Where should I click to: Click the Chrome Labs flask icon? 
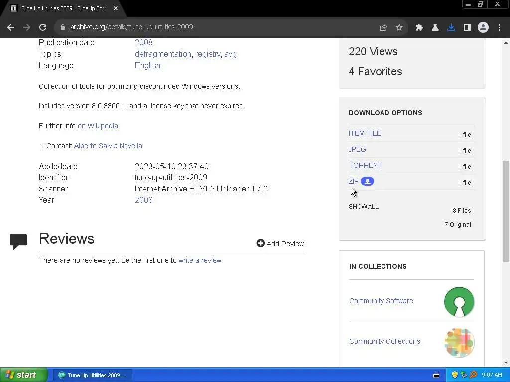click(435, 28)
